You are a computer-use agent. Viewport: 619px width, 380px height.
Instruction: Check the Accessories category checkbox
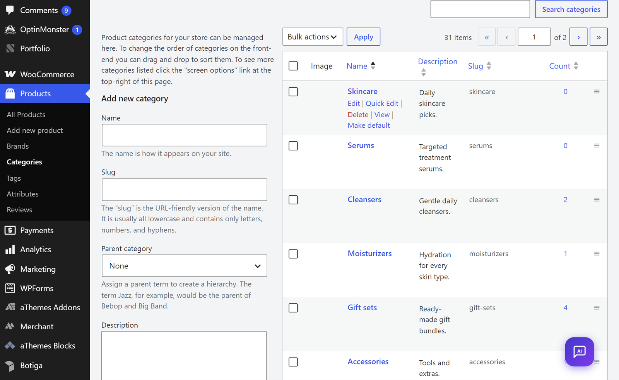pyautogui.click(x=293, y=362)
